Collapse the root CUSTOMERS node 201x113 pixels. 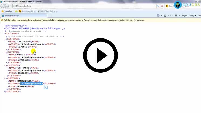2,34
